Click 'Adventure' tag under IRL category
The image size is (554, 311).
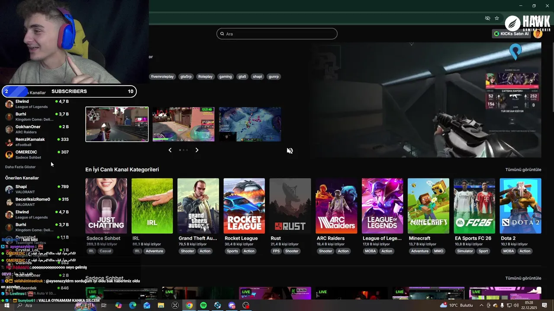click(x=154, y=251)
